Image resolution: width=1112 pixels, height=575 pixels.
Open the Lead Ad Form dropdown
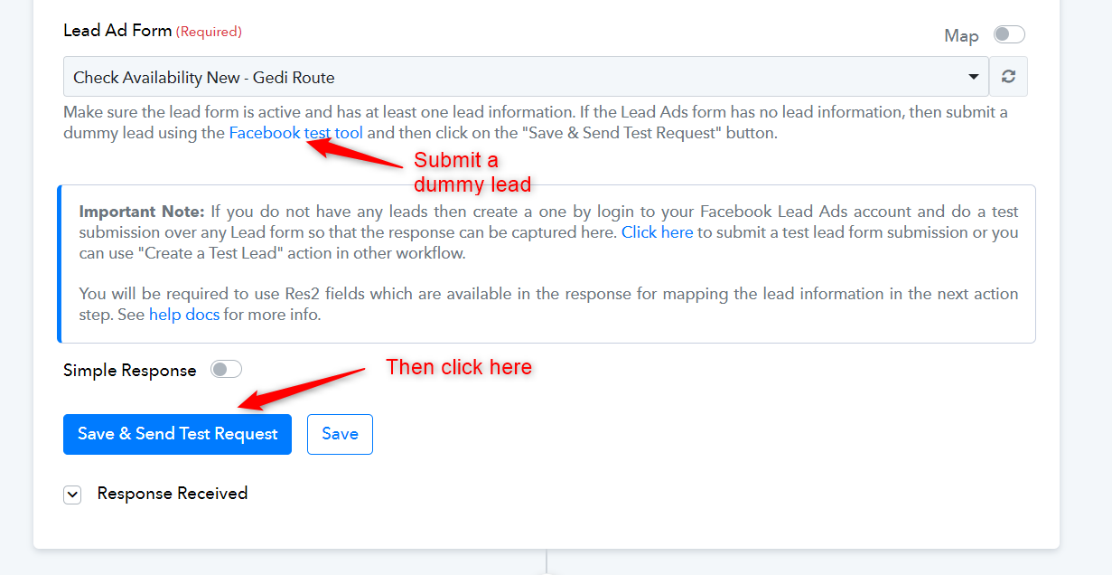click(526, 77)
